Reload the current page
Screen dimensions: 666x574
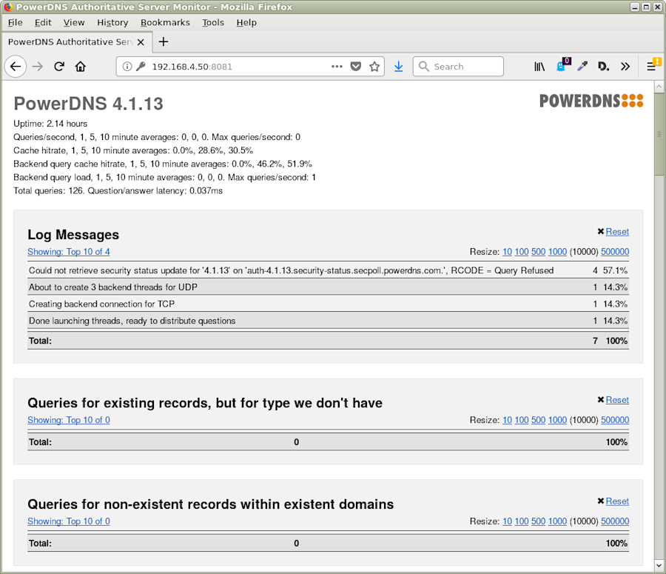59,67
